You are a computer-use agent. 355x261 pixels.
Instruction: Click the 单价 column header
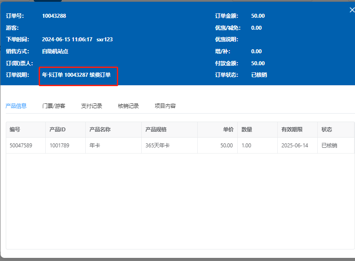(x=228, y=130)
